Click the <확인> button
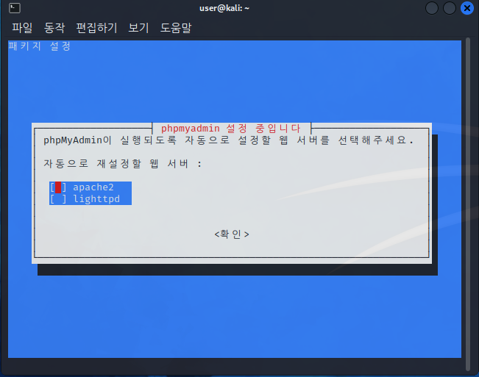The width and height of the screenshot is (479, 377). point(232,234)
